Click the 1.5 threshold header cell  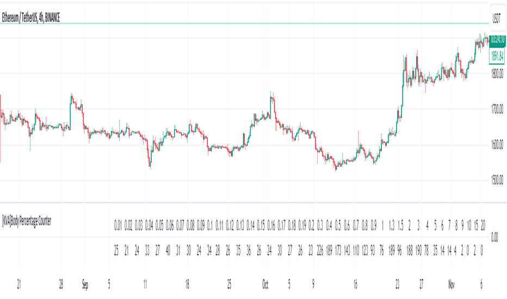tap(400, 225)
